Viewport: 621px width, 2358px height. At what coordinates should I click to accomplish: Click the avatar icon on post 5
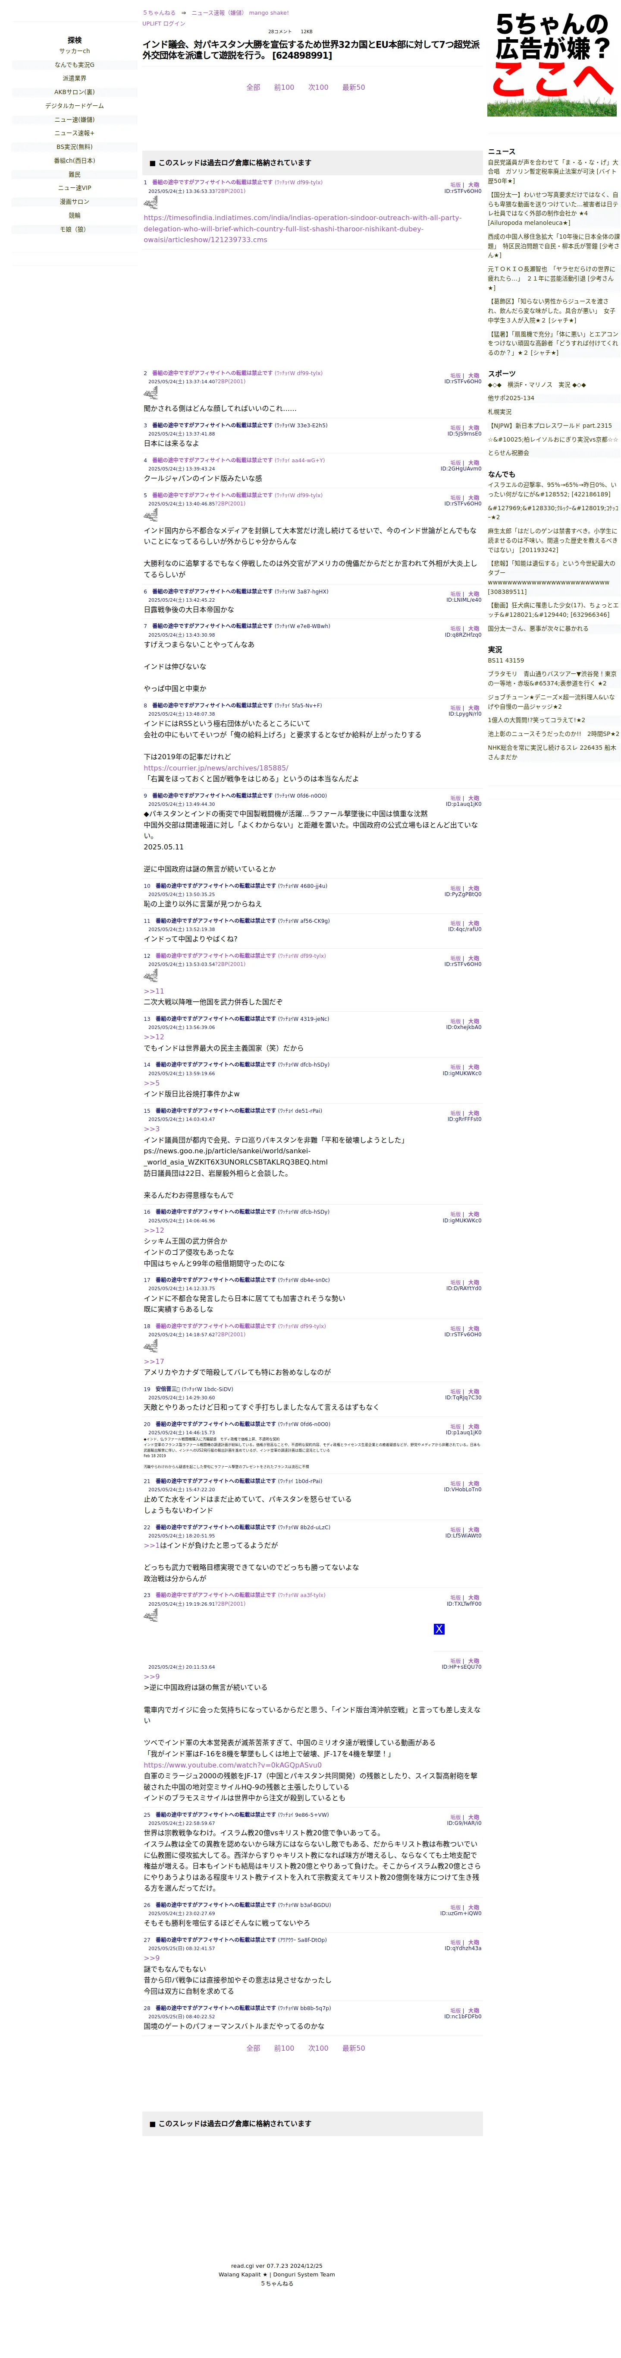[x=151, y=515]
